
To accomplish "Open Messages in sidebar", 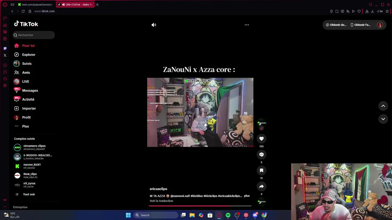I will point(26,90).
